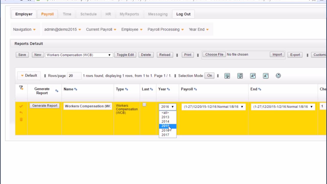Click the Customize button at toolbar edge

tap(319, 55)
